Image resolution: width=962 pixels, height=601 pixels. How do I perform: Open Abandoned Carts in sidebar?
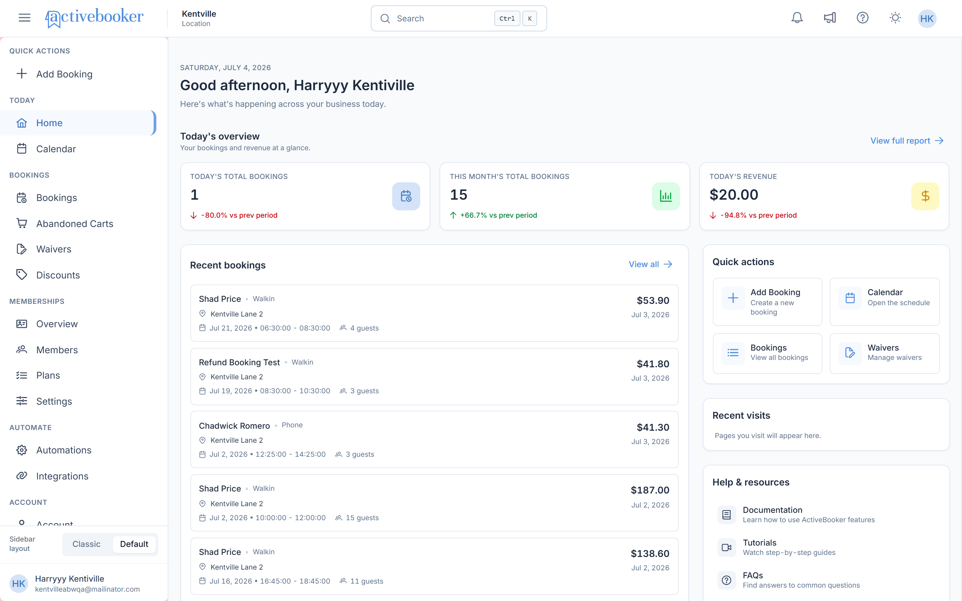pyautogui.click(x=78, y=223)
